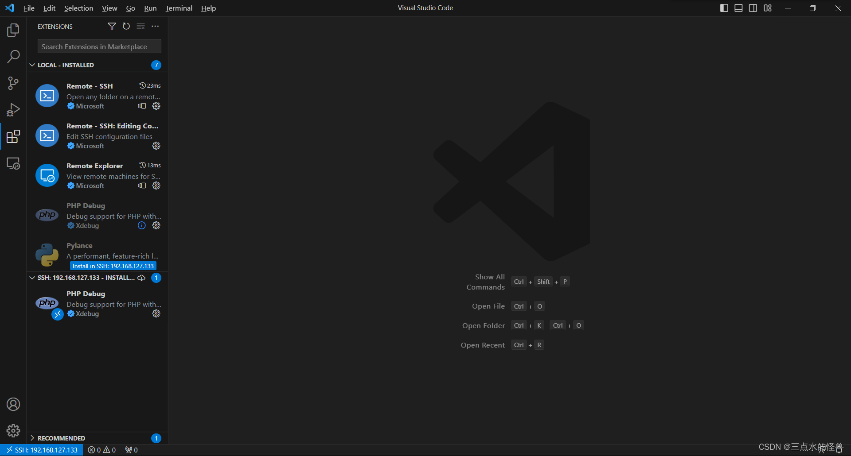Screen dimensions: 851x456
Task: Open the Accounts menu icon
Action: 13,404
